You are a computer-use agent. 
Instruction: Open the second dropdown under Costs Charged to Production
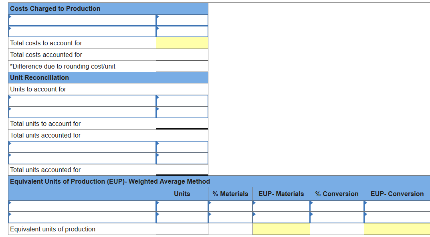[80, 31]
